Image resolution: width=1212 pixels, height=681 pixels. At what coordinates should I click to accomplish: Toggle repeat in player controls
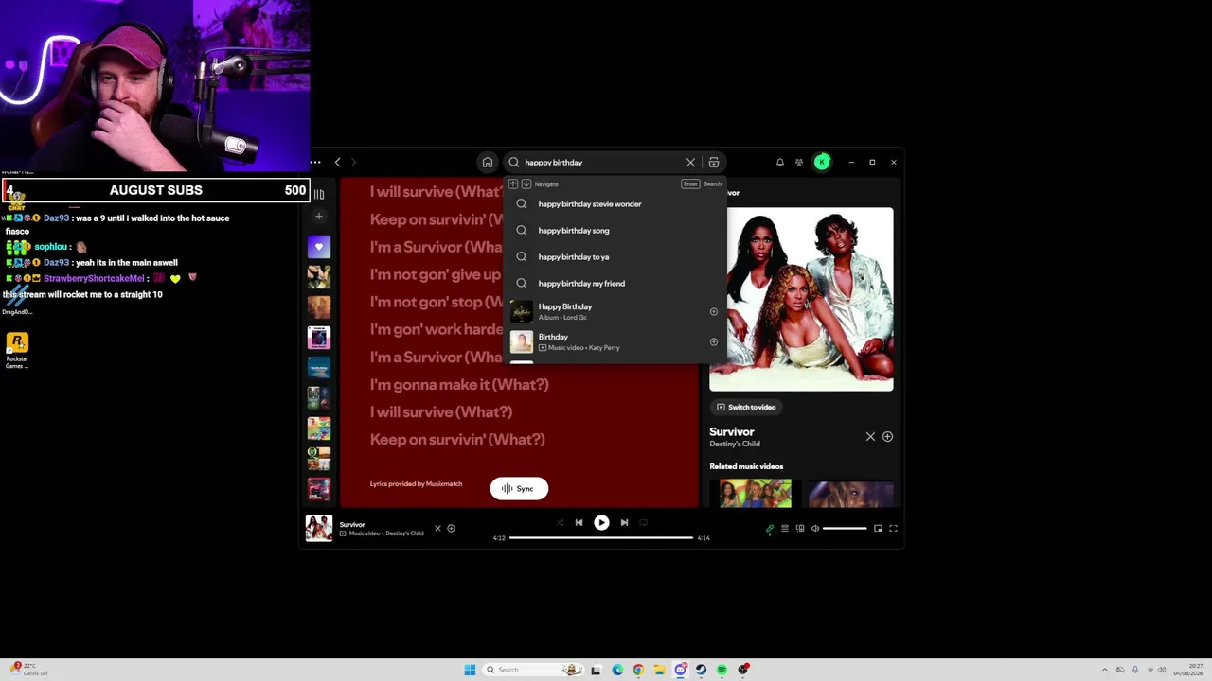coord(643,523)
